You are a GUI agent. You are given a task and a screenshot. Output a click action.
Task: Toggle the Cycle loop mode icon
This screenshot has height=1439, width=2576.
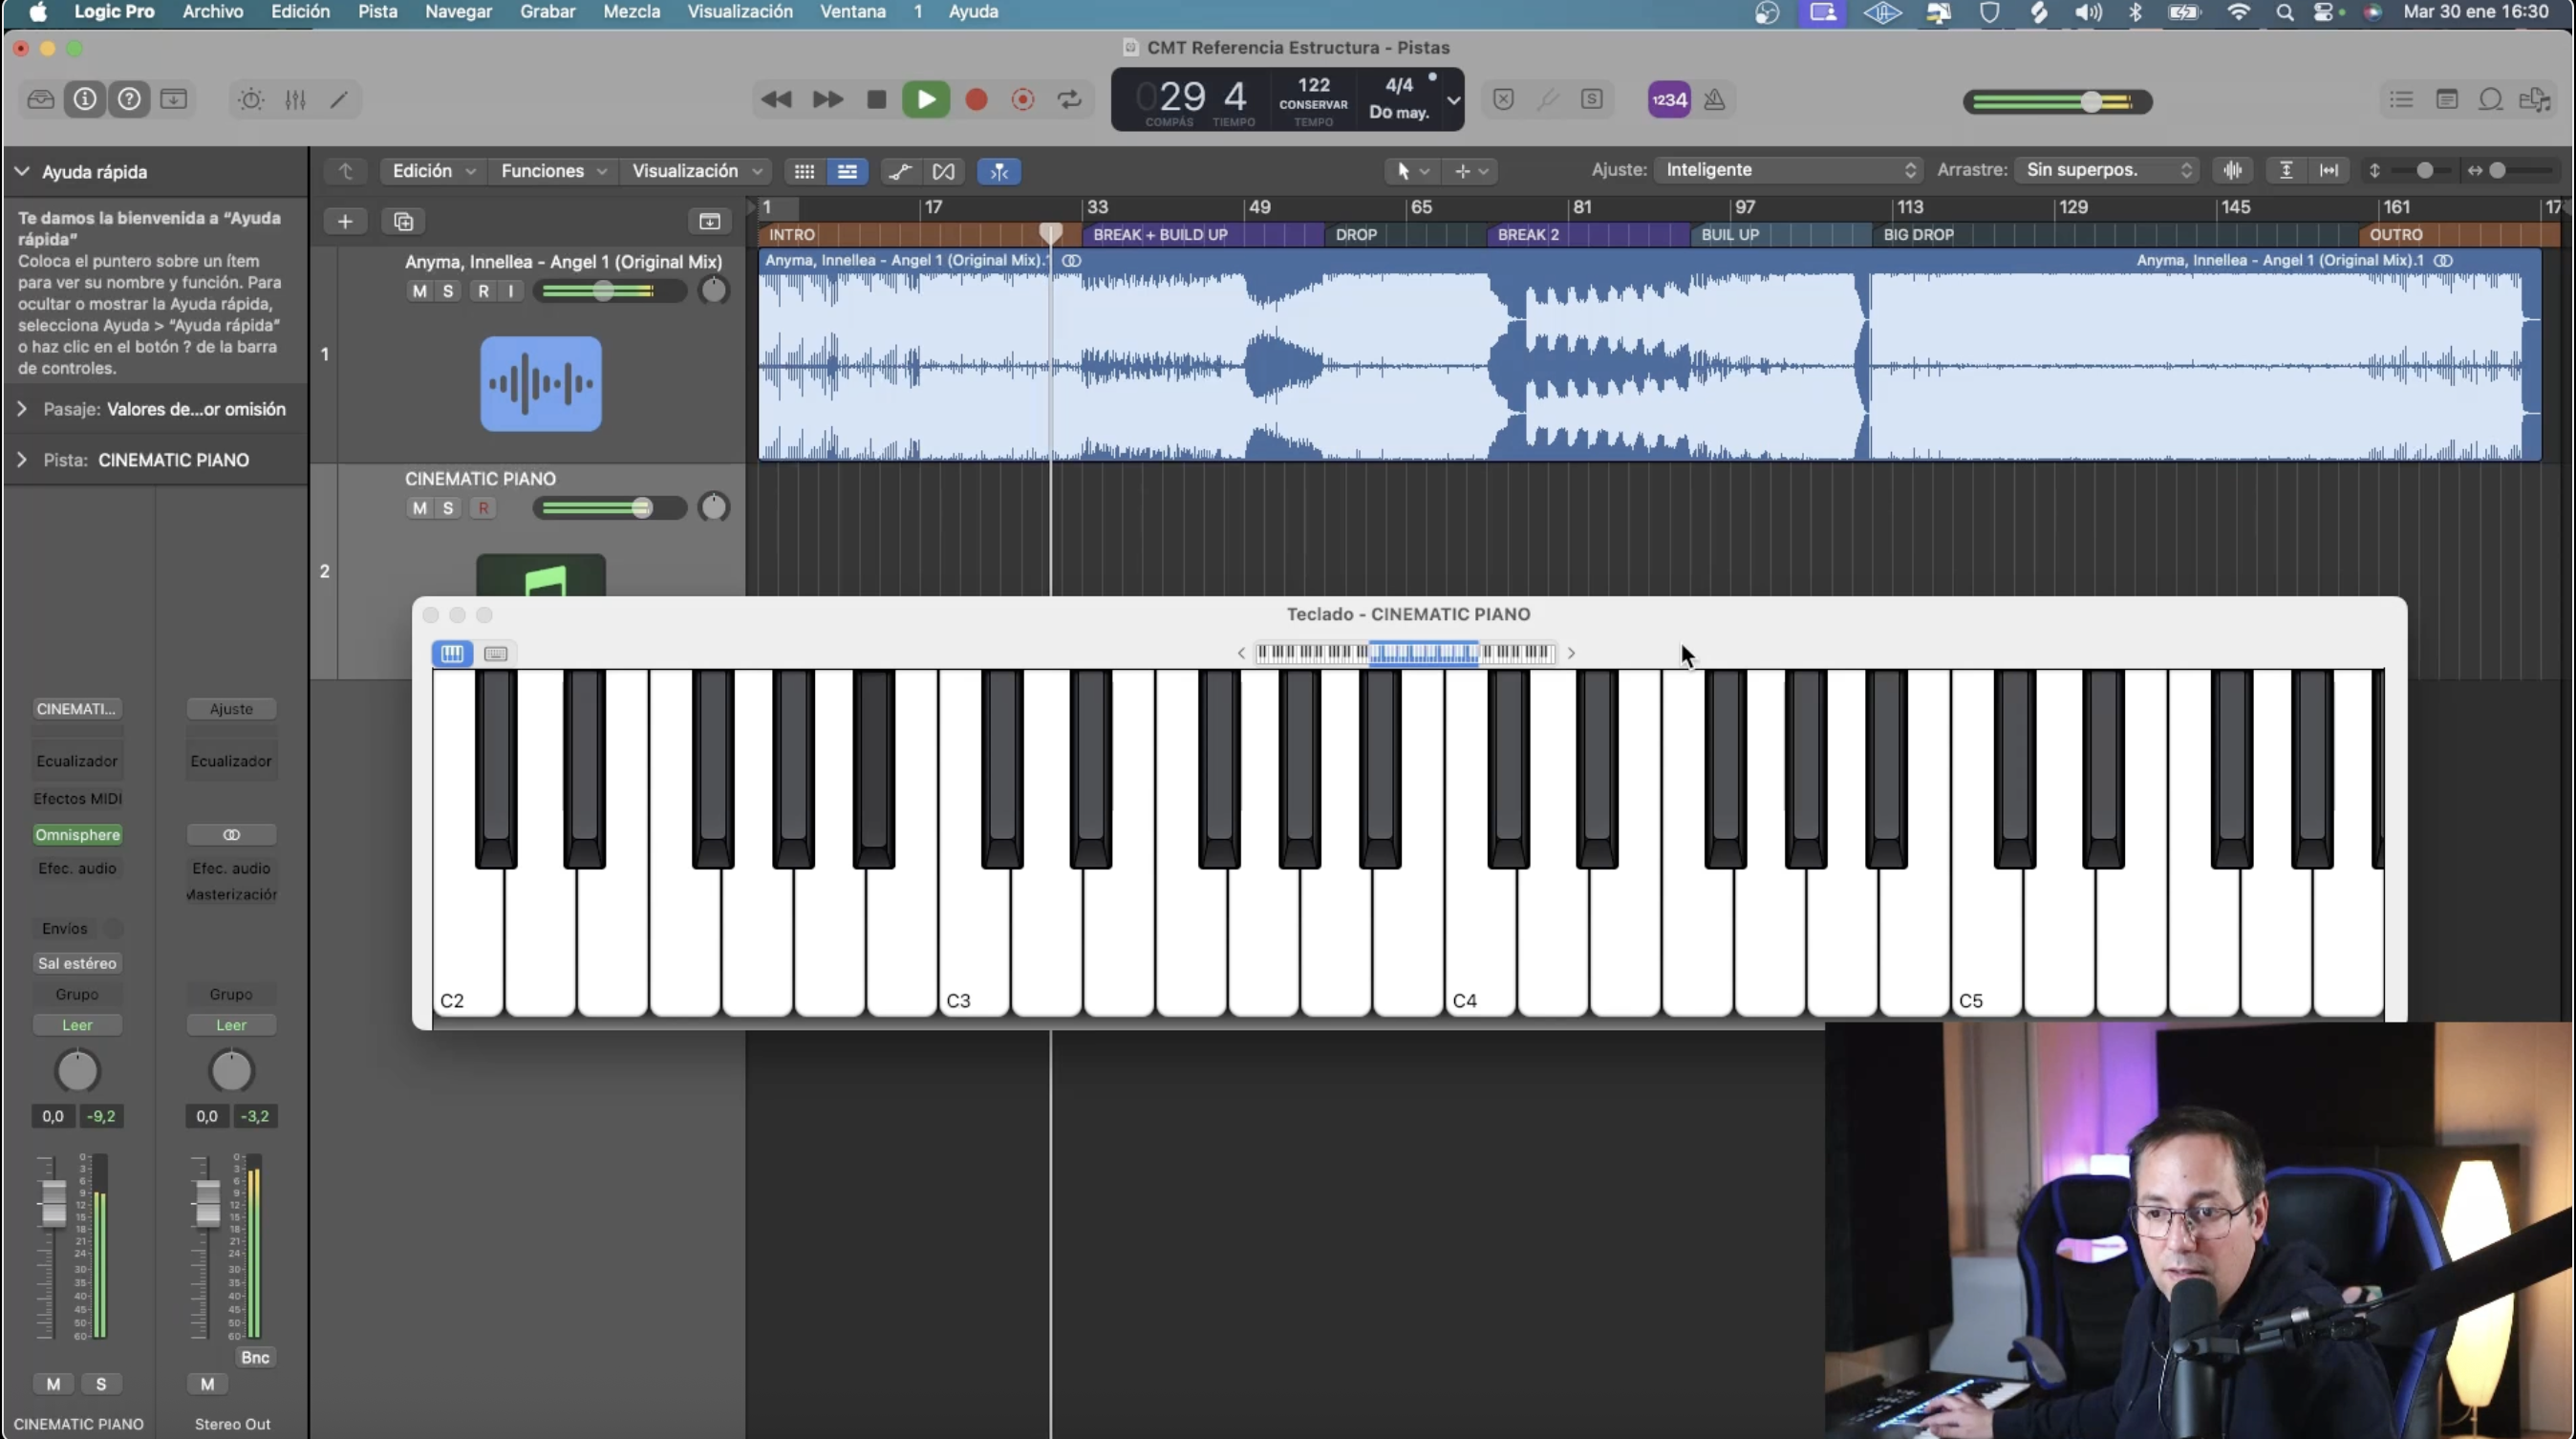[1069, 99]
